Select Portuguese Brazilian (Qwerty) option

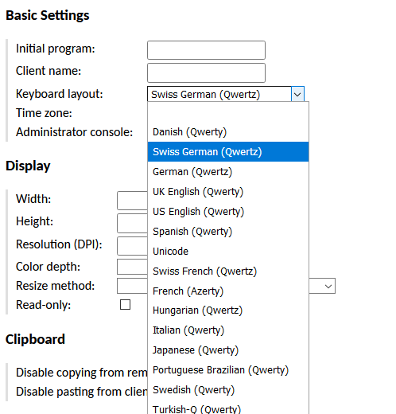pos(228,370)
